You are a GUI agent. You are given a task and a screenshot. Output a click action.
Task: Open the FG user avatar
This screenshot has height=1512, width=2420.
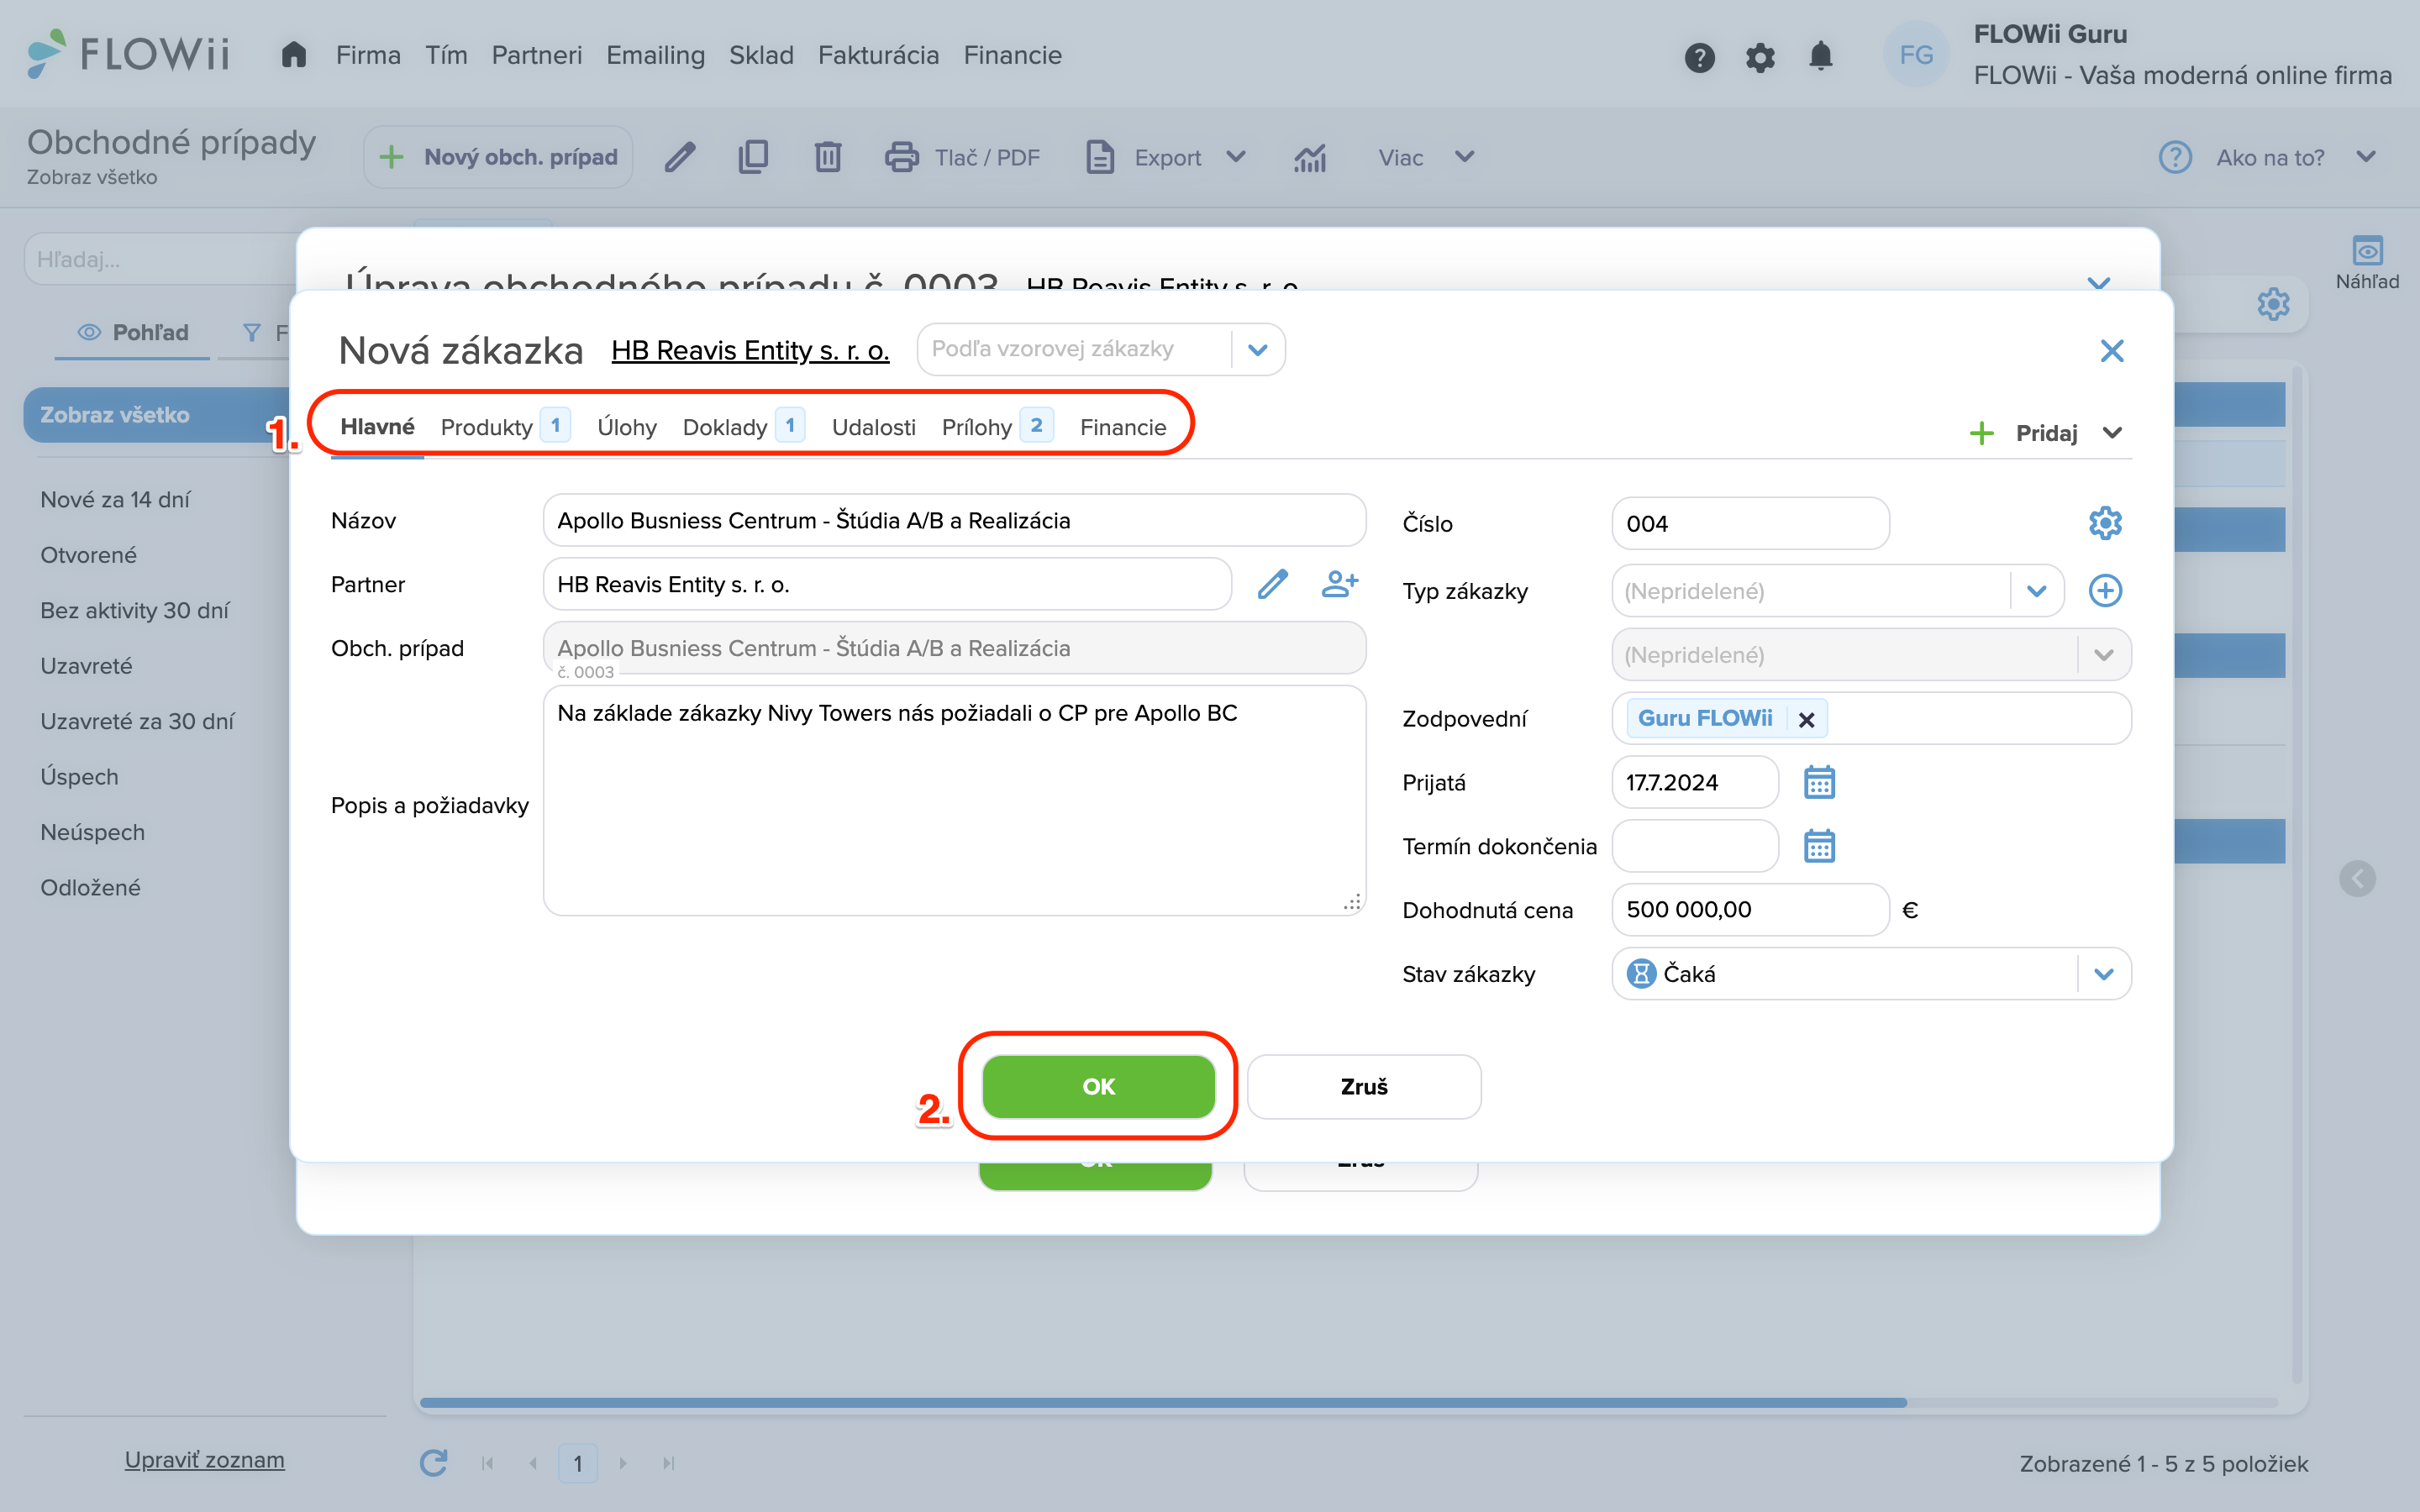click(1916, 55)
